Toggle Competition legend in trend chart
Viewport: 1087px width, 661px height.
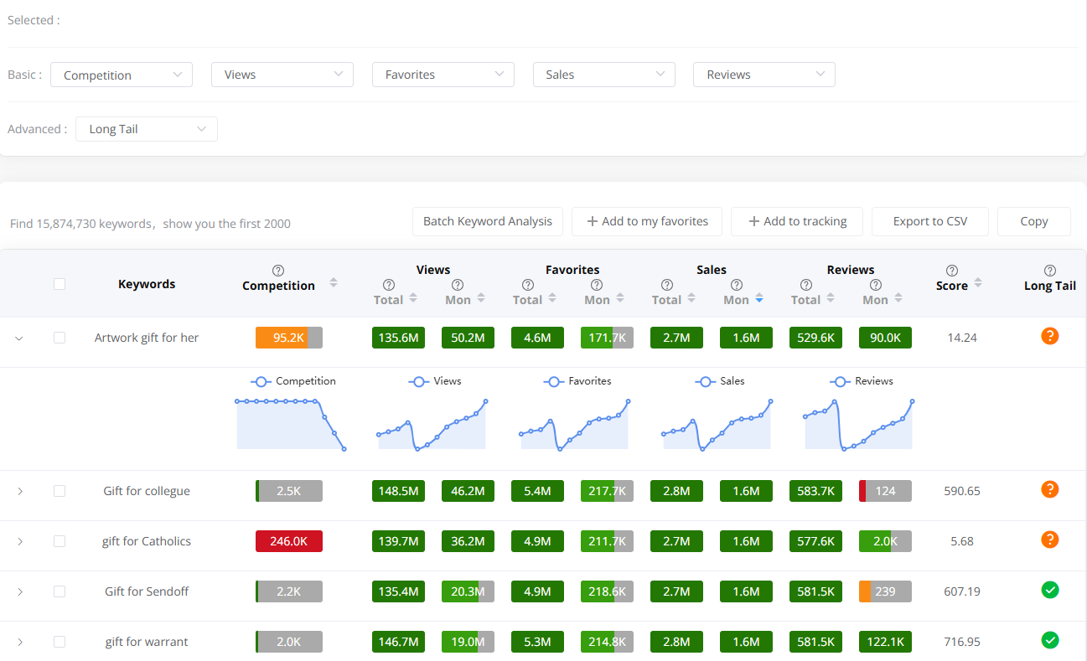coord(292,381)
